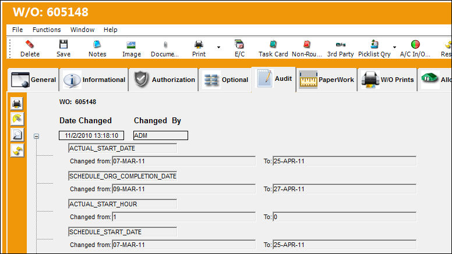Screen dimensions: 452x254
Task: Click ACTUAL_START_HOUR Changed from 1 field
Action: (x=183, y=217)
